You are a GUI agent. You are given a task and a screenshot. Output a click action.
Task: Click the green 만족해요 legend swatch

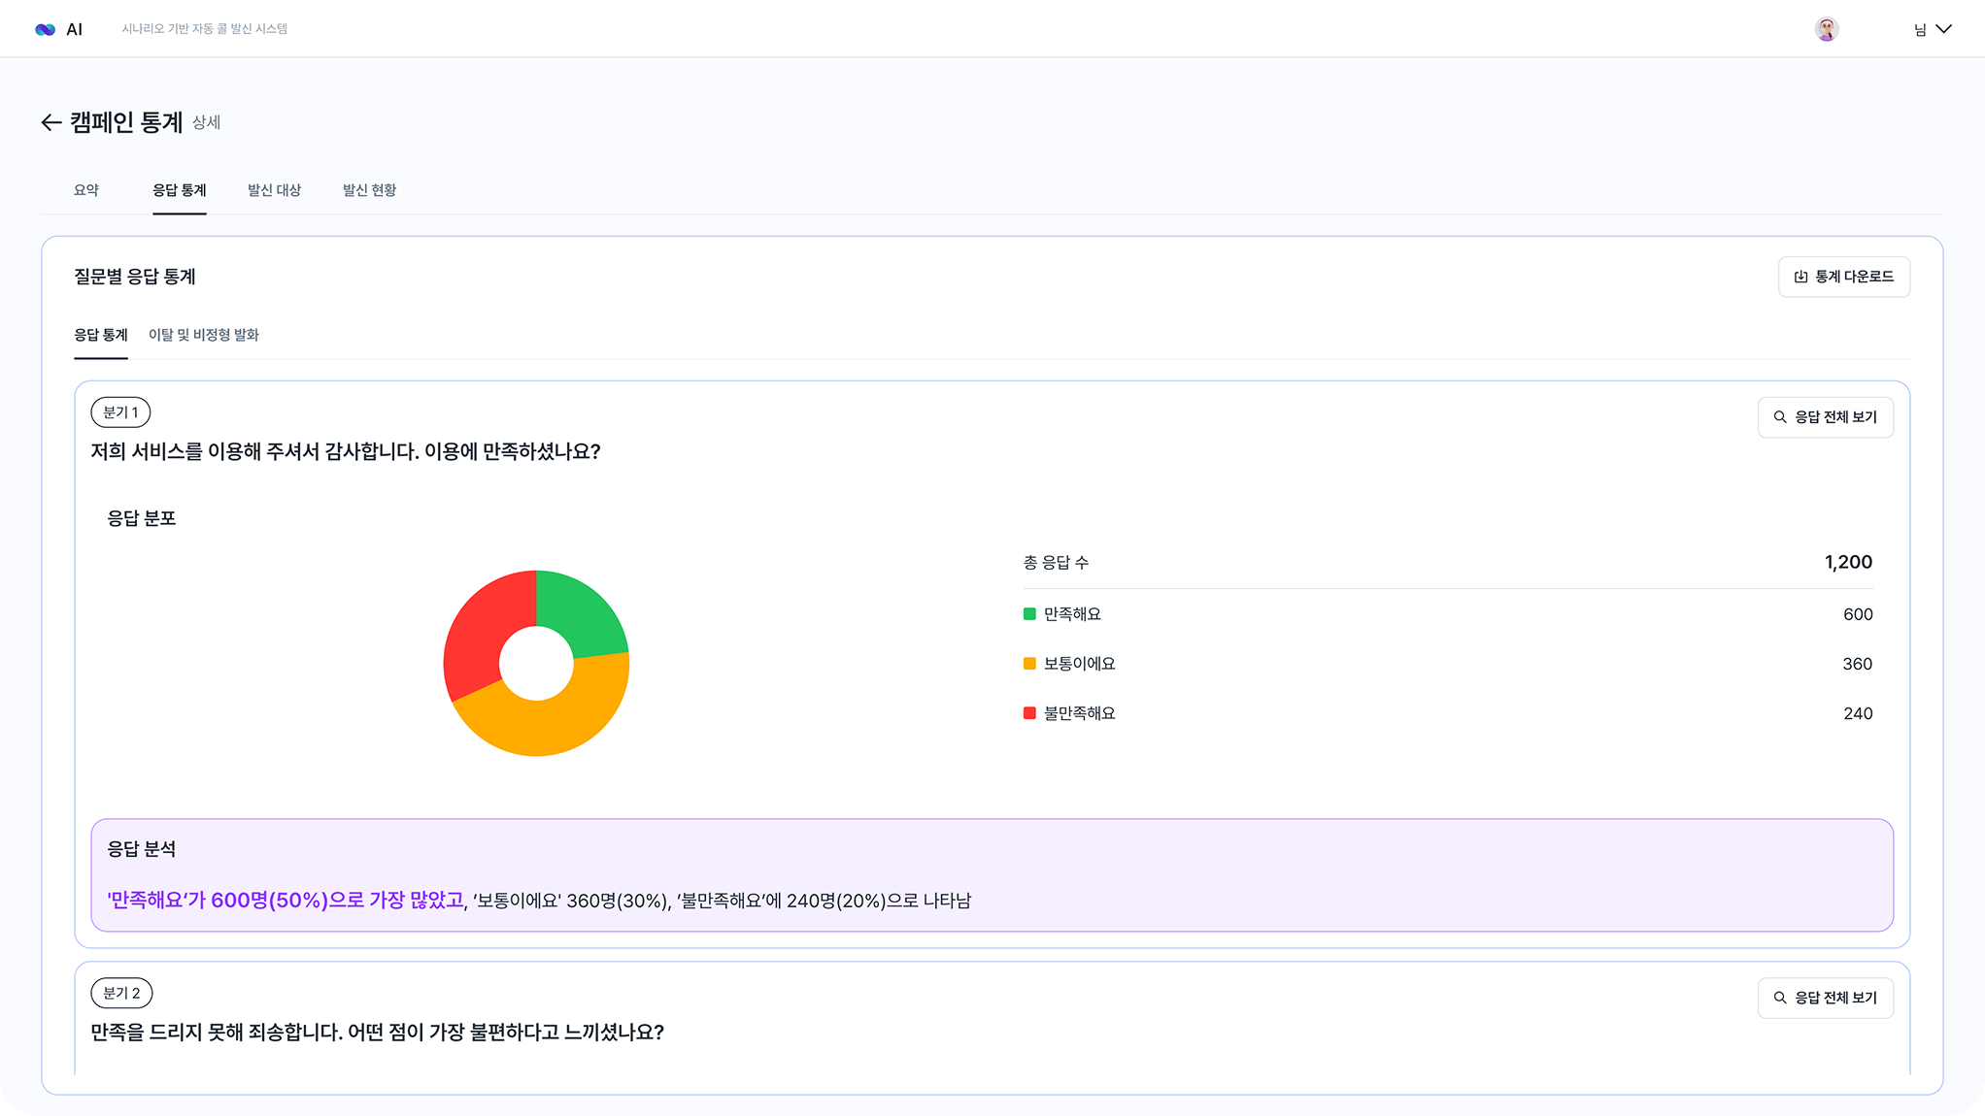pos(1029,614)
